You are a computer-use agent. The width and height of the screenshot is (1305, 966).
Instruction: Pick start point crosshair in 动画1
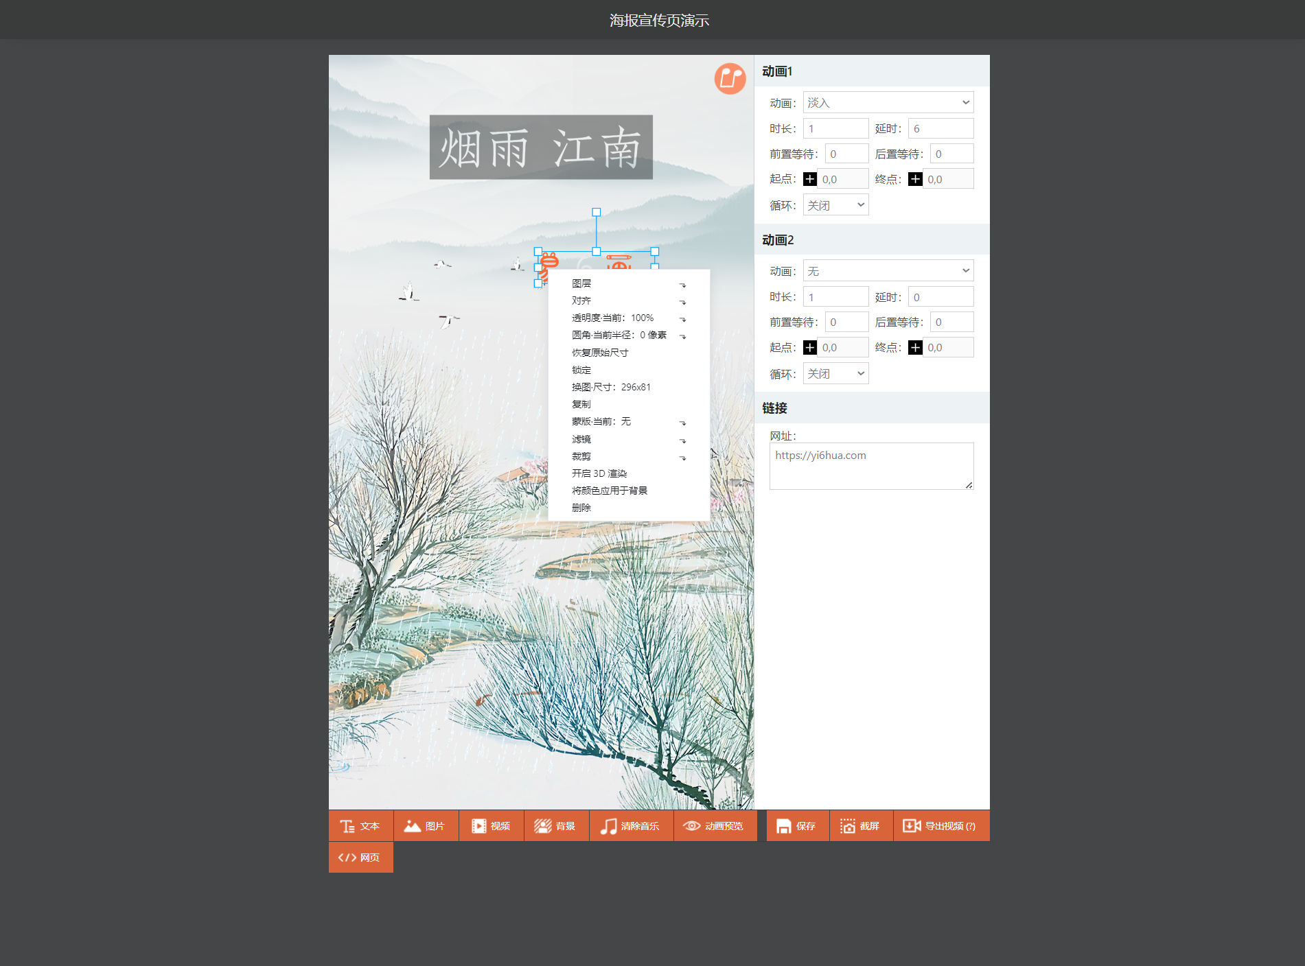[x=810, y=179]
